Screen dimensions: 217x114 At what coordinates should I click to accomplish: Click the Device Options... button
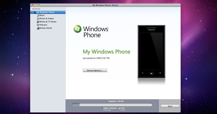pos(95,71)
